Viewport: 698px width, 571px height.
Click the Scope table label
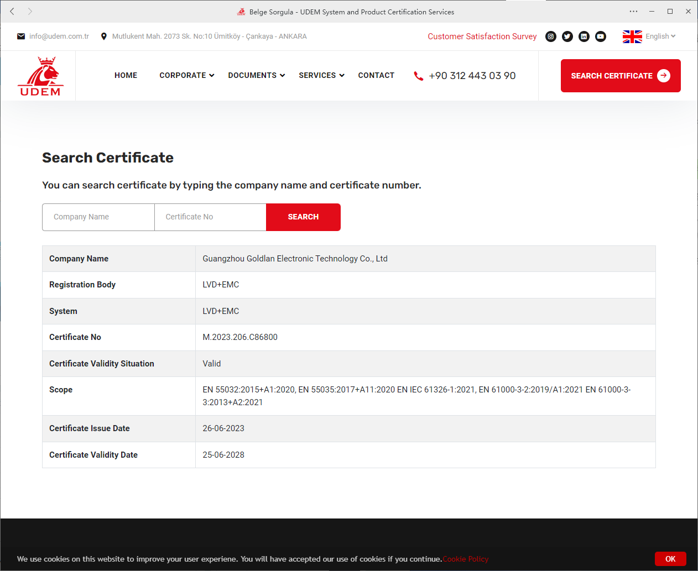point(61,390)
